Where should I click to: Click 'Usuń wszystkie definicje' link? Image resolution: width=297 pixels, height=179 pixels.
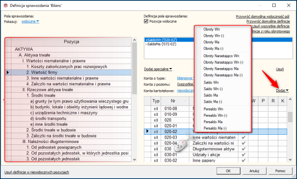[271, 26]
